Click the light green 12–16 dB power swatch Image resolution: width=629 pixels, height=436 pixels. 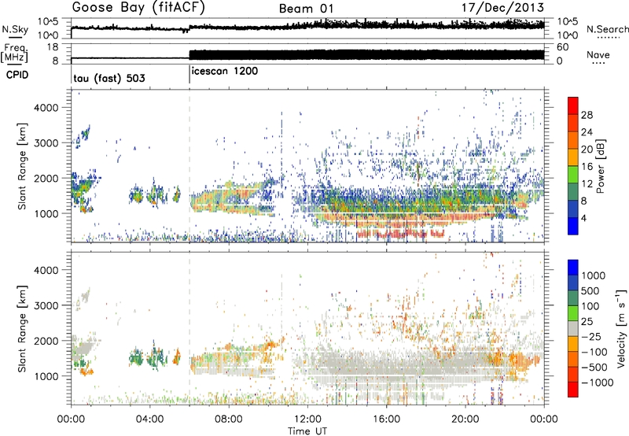[x=573, y=174]
